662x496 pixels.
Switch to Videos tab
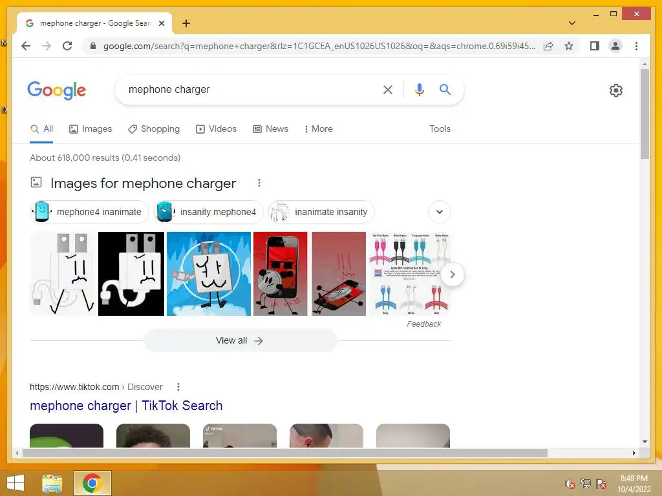216,129
